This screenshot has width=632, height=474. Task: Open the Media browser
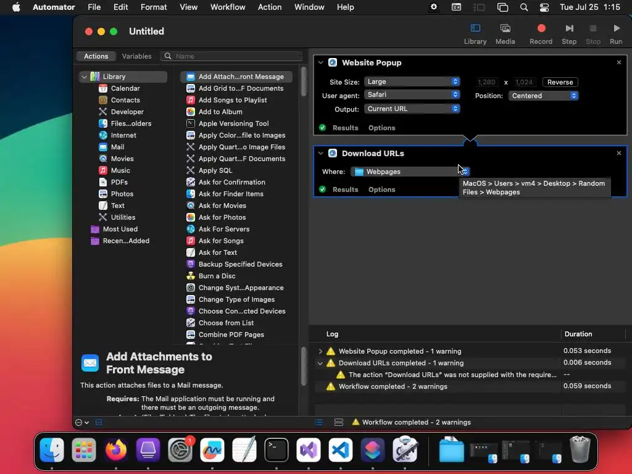coord(505,34)
